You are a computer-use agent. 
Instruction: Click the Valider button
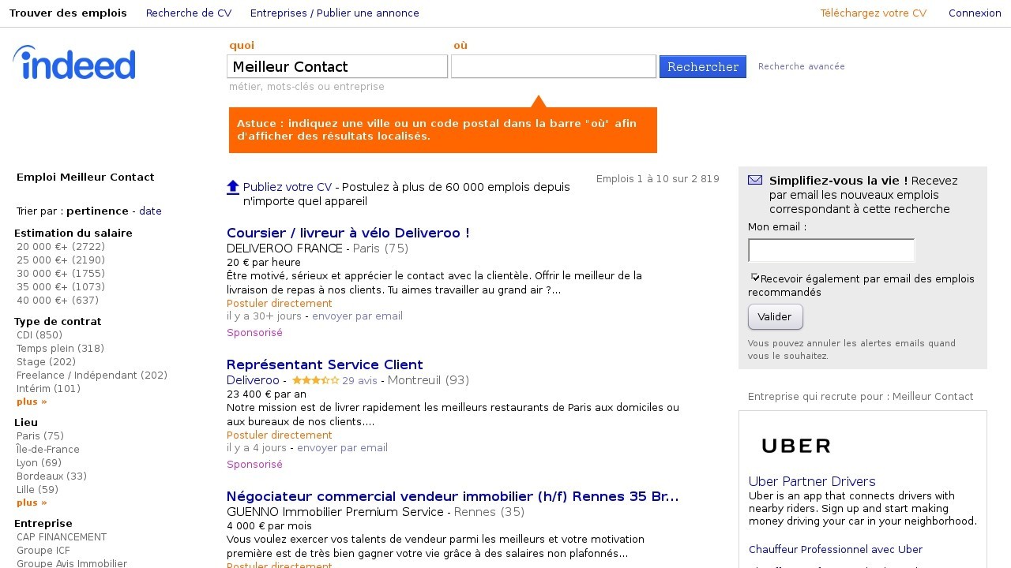(776, 317)
